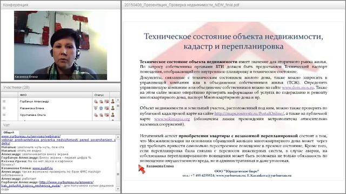Open the maps.rosreestr.ru/PortalOnline link in slide
Screen dimensions: 346x194
click(x=249, y=114)
